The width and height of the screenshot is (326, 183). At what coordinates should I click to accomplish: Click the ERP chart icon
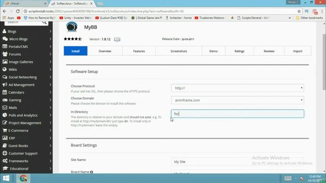tap(5, 138)
